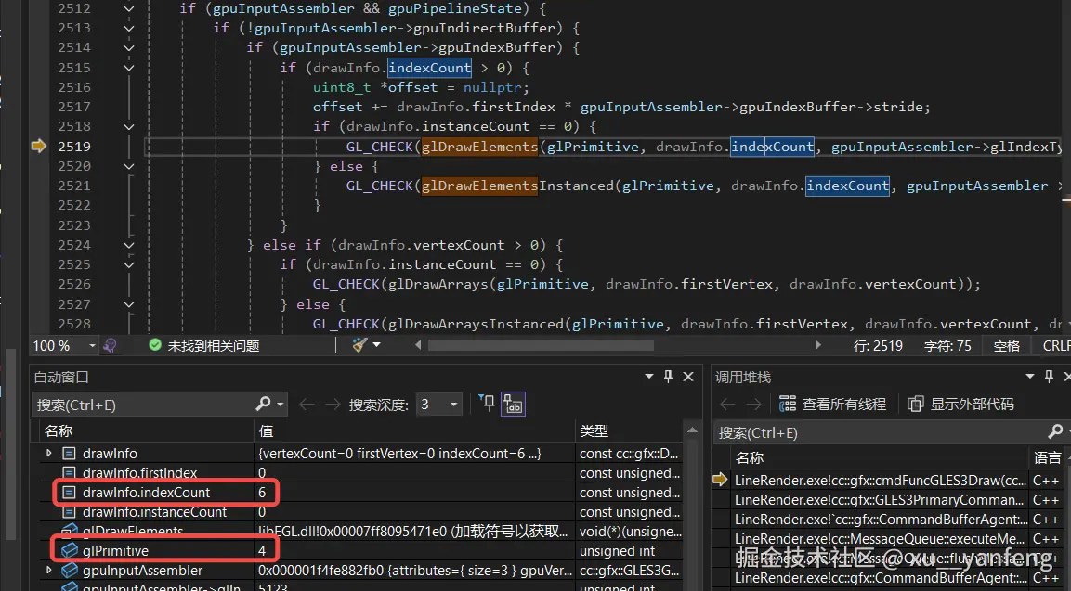Screen dimensions: 1071x591
Task: Expand the drawInfo variable row
Action: tap(48, 453)
